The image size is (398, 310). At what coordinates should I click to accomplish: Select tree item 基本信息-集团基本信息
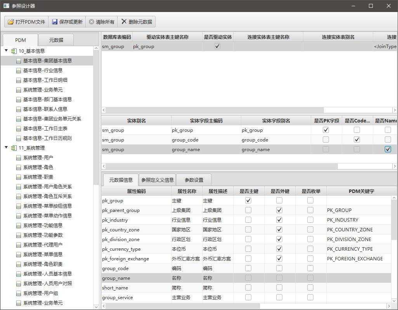[47, 61]
